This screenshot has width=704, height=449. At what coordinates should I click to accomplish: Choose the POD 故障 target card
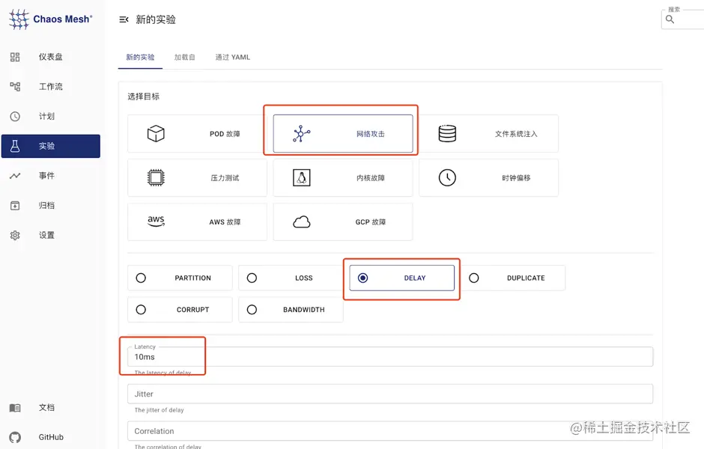tap(197, 133)
